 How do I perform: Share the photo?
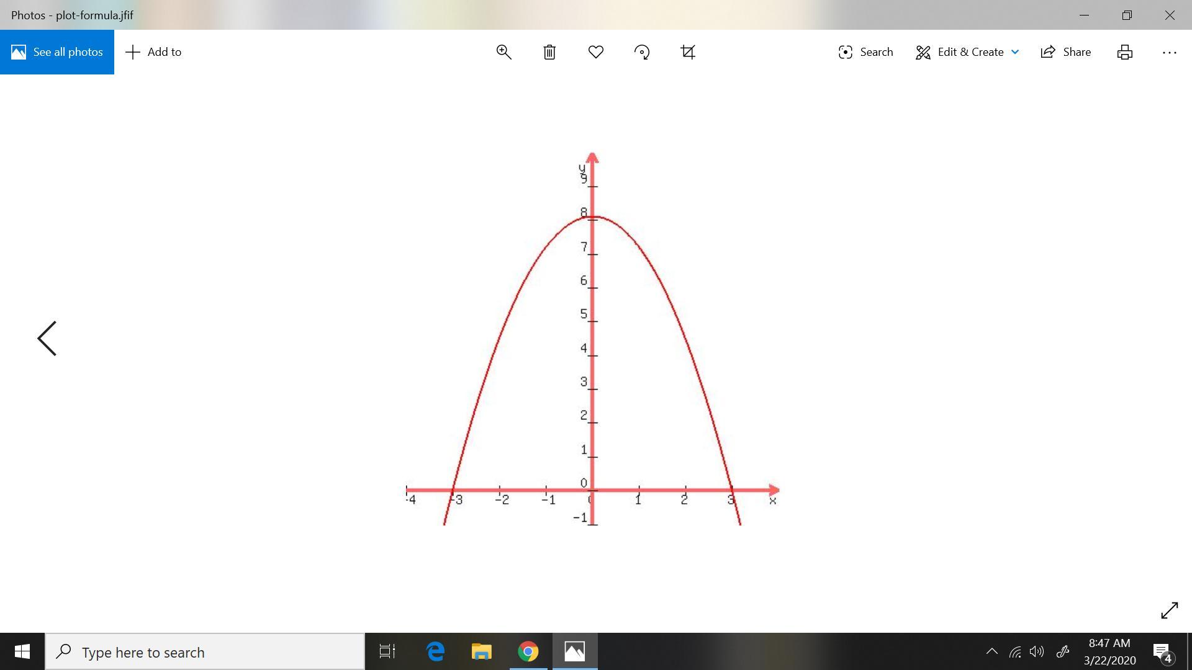tap(1066, 52)
